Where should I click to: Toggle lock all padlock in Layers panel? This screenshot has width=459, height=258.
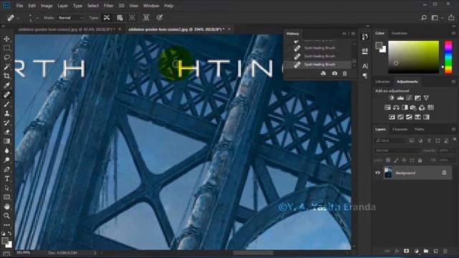click(x=420, y=160)
